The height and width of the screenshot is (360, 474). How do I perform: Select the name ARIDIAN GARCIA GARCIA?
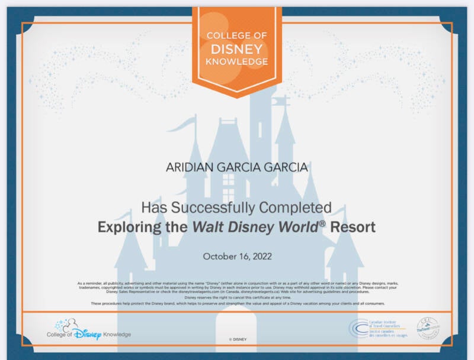coord(237,167)
